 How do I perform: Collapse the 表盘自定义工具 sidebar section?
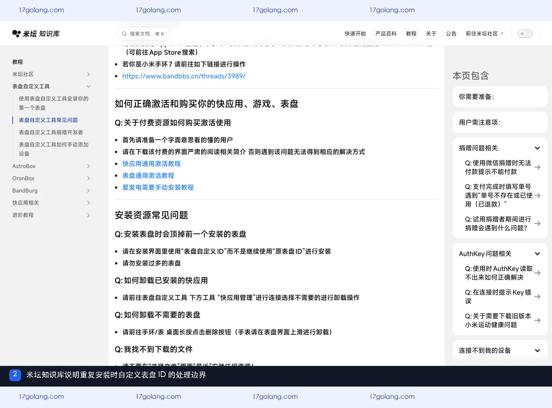(x=89, y=86)
